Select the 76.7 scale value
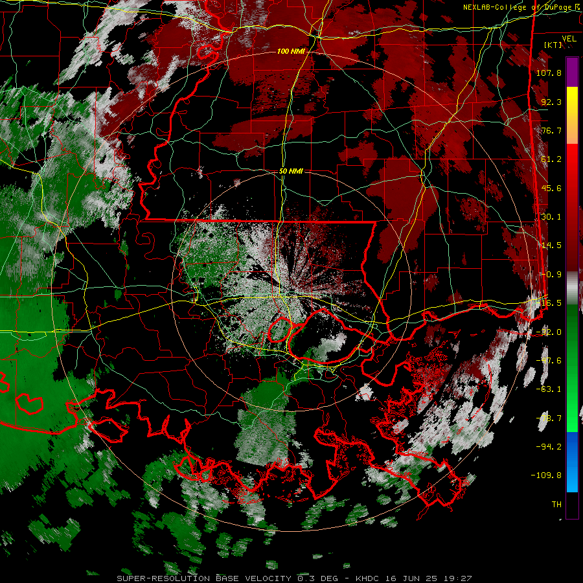Image resolution: width=583 pixels, height=583 pixels. (x=551, y=130)
